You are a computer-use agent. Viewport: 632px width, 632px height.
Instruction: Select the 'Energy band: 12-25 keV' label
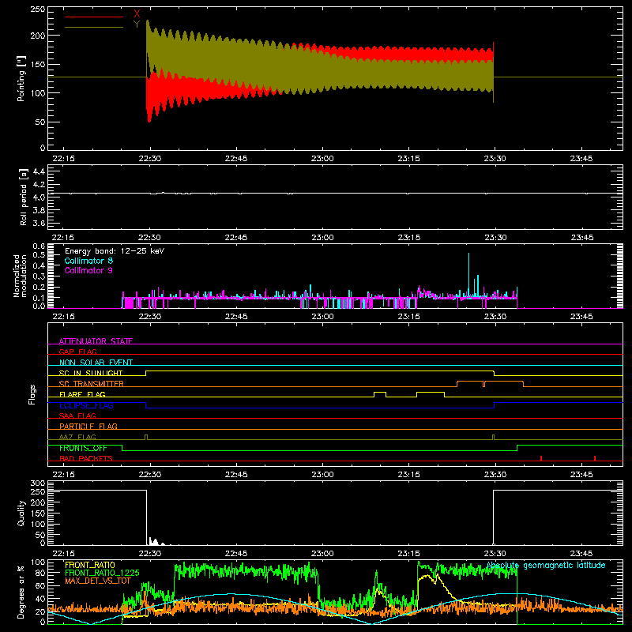(x=115, y=251)
